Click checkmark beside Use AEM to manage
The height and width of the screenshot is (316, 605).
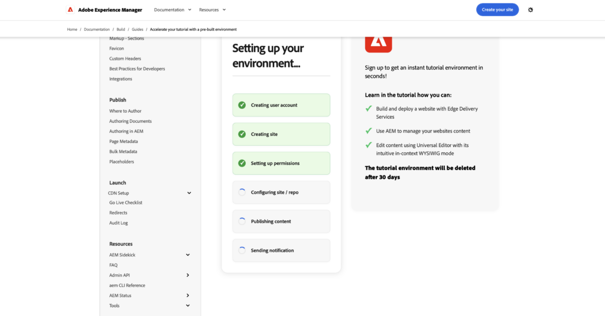click(x=369, y=131)
